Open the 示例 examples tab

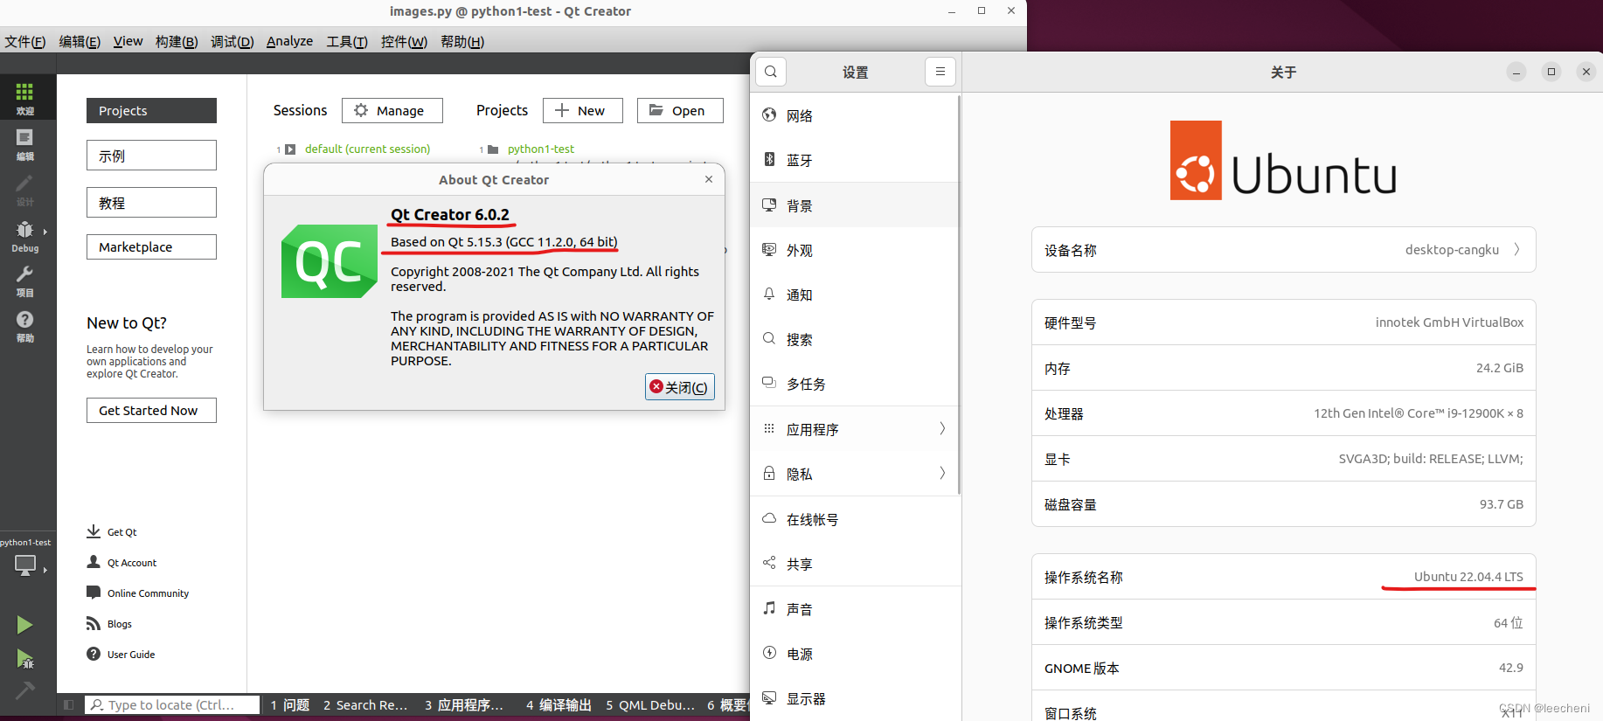(x=151, y=156)
